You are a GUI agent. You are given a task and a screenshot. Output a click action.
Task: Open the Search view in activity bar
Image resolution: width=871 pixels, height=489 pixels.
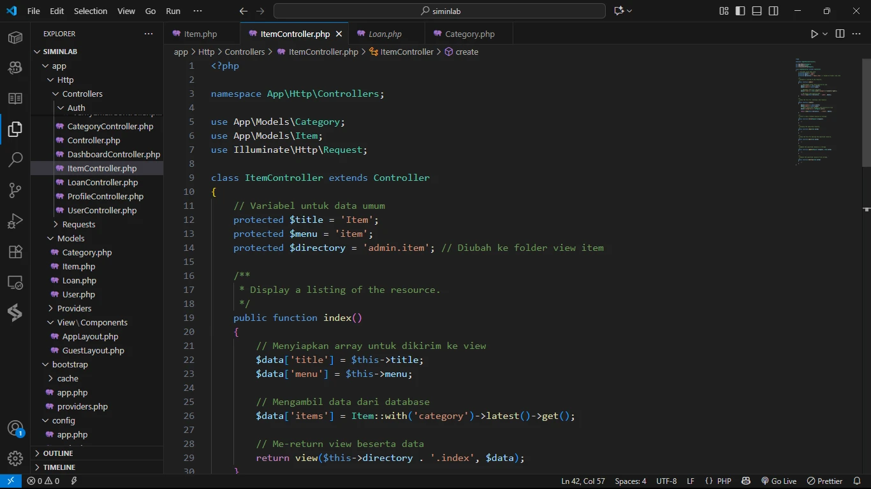pos(15,160)
